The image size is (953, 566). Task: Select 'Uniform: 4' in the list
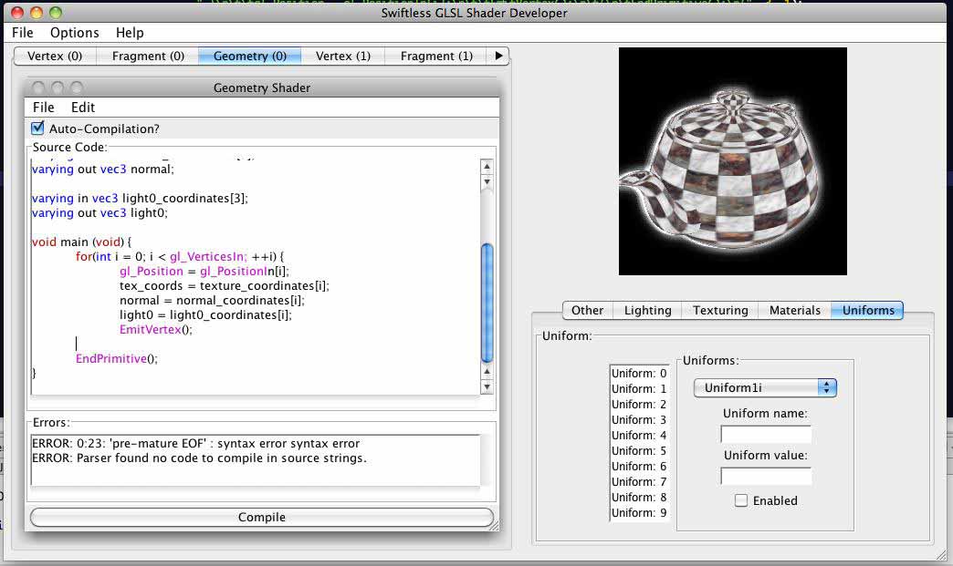pyautogui.click(x=639, y=436)
